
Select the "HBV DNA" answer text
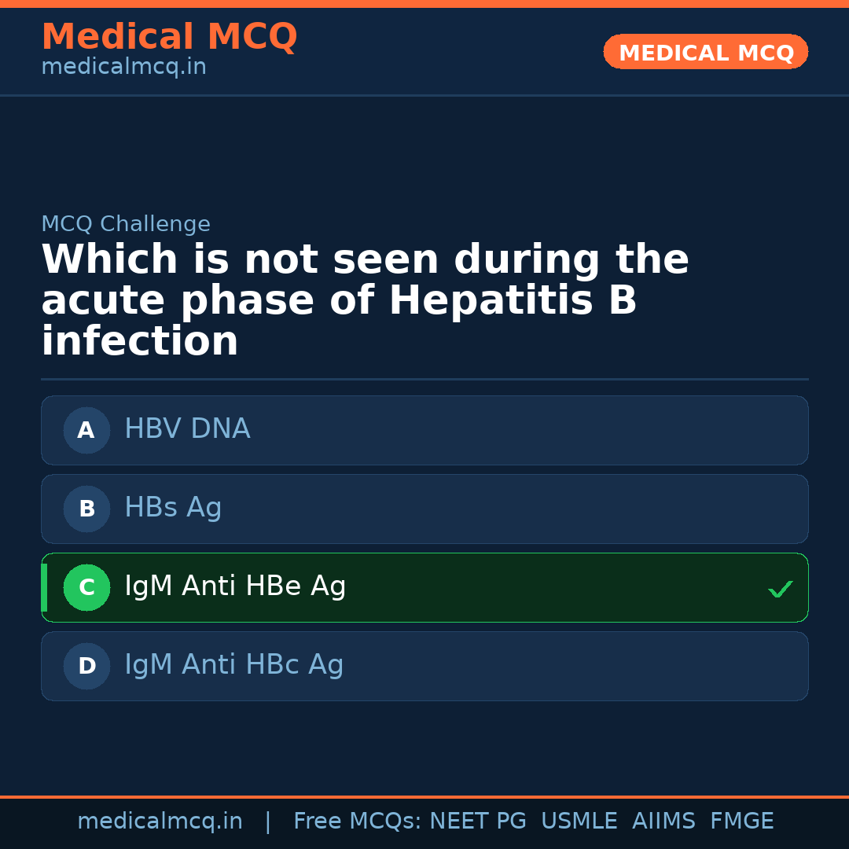pos(187,429)
